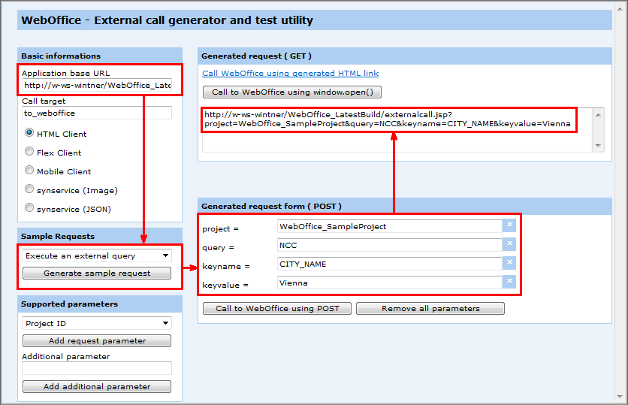
Task: Click the page scrollbar down arrow
Action: tap(620, 397)
